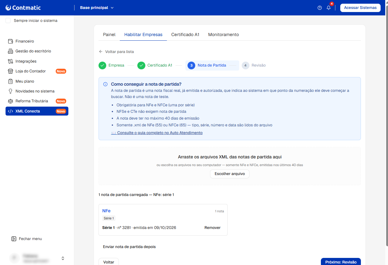This screenshot has width=388, height=265.
Task: Click the Escolher arquivo button
Action: point(230,174)
